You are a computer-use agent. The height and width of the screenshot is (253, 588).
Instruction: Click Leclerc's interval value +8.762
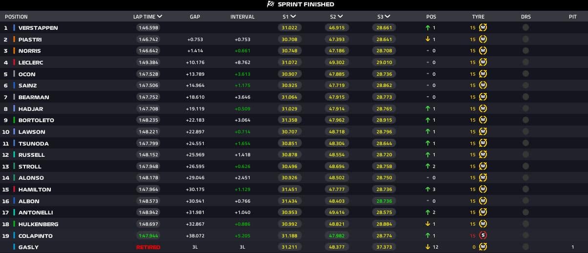click(242, 63)
